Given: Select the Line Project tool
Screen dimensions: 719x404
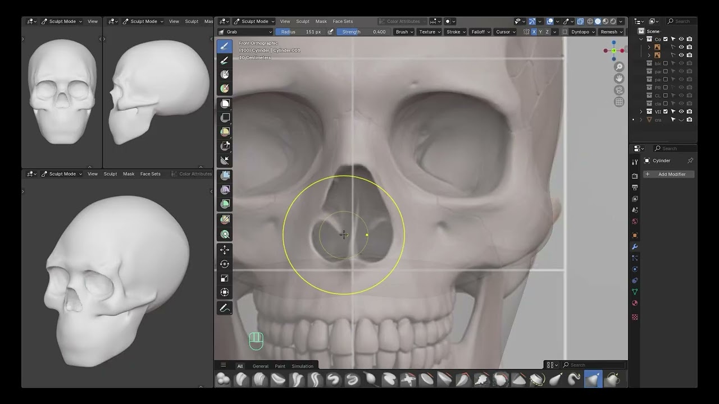Looking at the screenshot, I should pyautogui.click(x=225, y=160).
